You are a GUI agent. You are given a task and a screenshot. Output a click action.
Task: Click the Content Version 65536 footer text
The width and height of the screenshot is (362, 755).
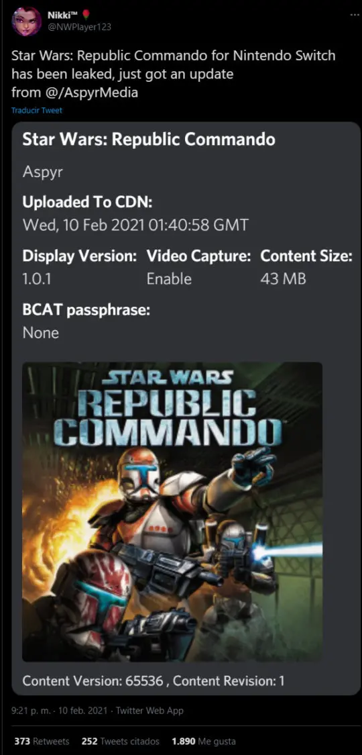click(x=93, y=681)
